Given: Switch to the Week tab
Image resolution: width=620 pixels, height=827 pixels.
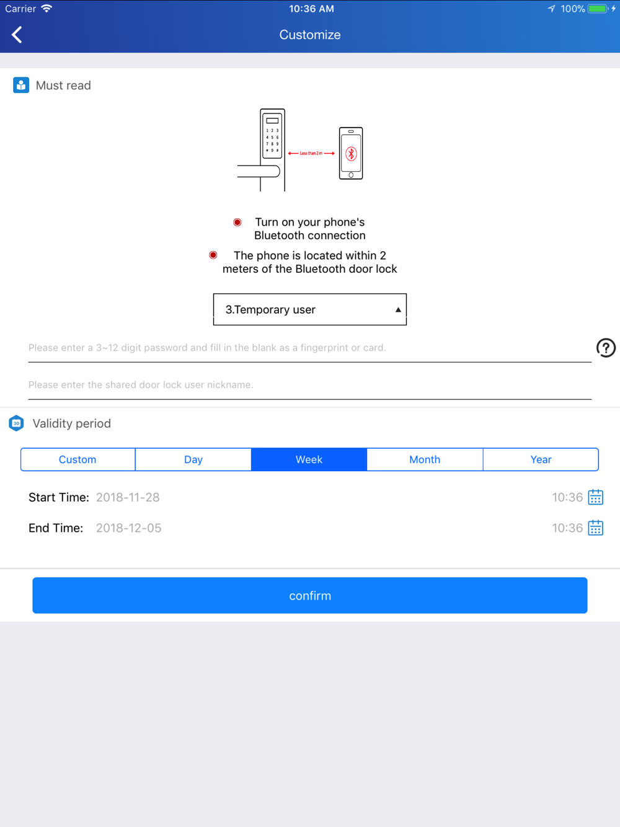Looking at the screenshot, I should click(x=309, y=459).
